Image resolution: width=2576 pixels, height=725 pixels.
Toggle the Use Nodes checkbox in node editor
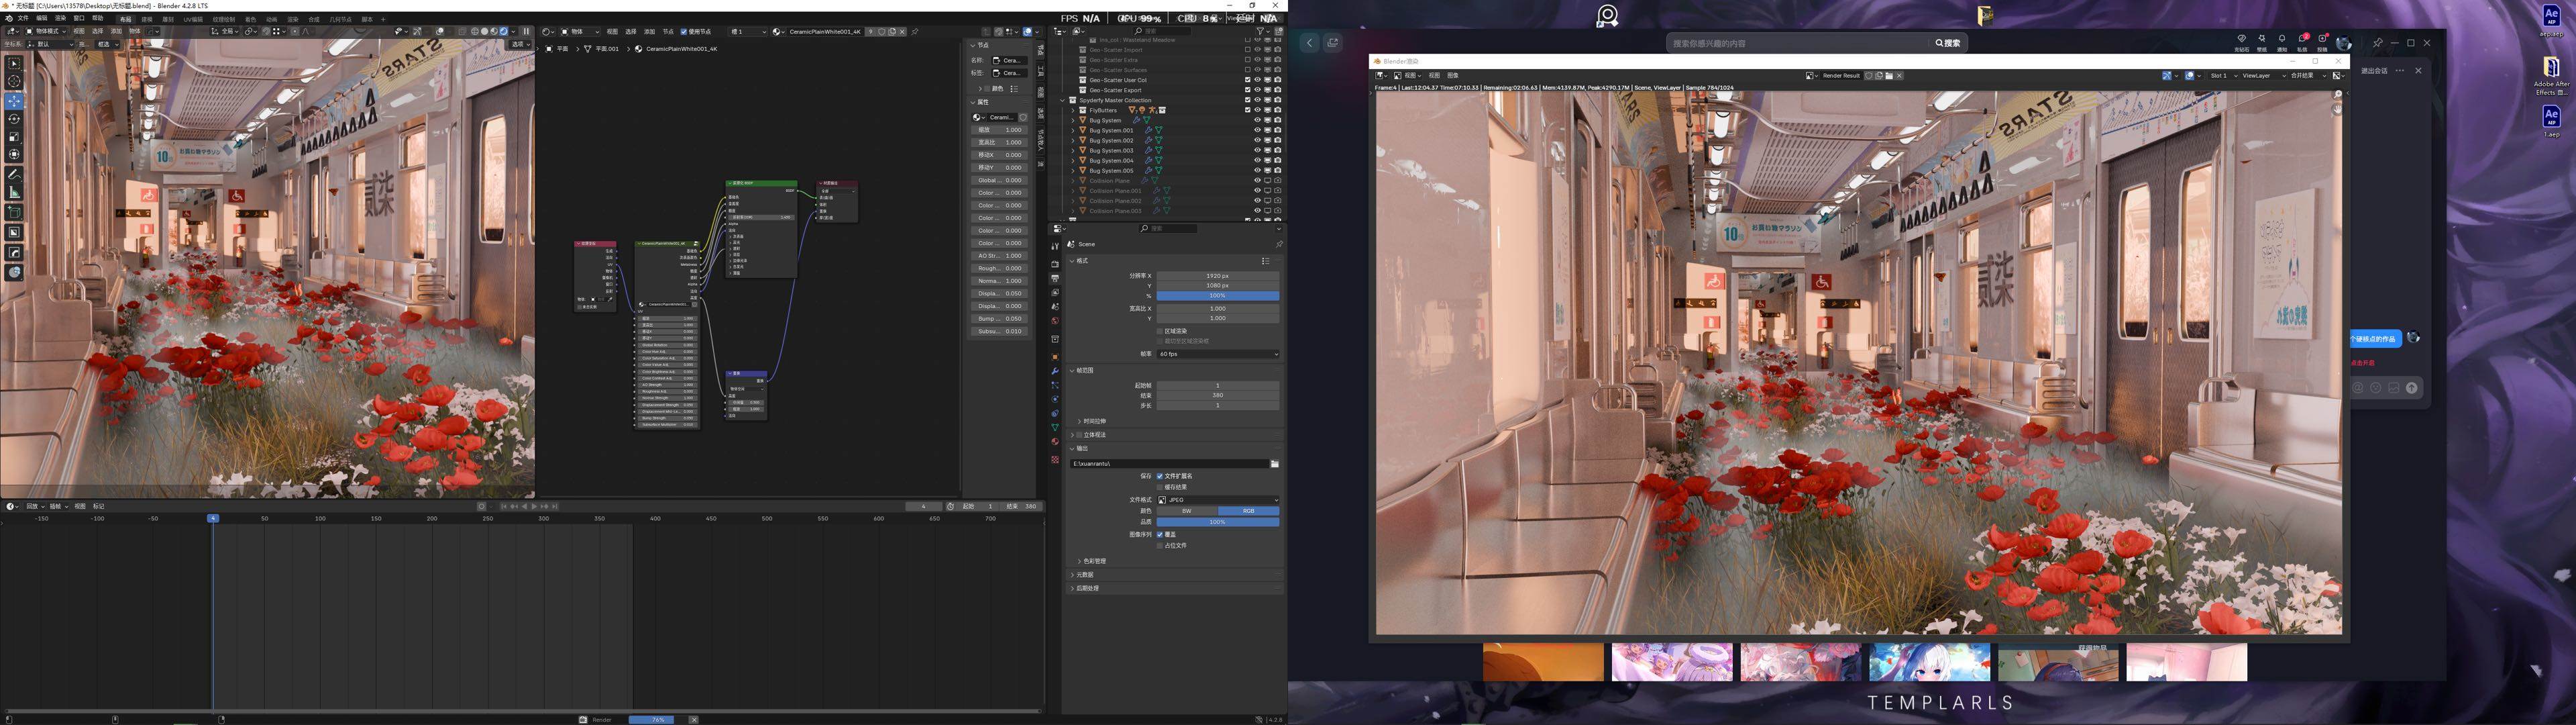684,32
